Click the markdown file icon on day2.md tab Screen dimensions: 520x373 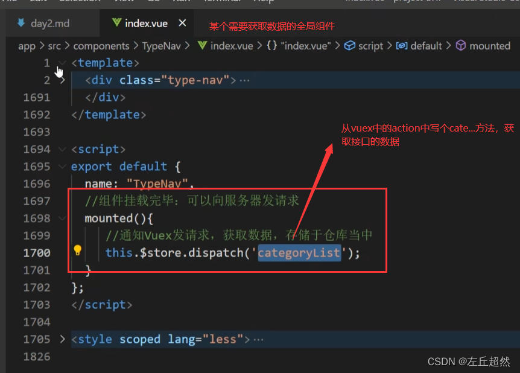tap(21, 23)
